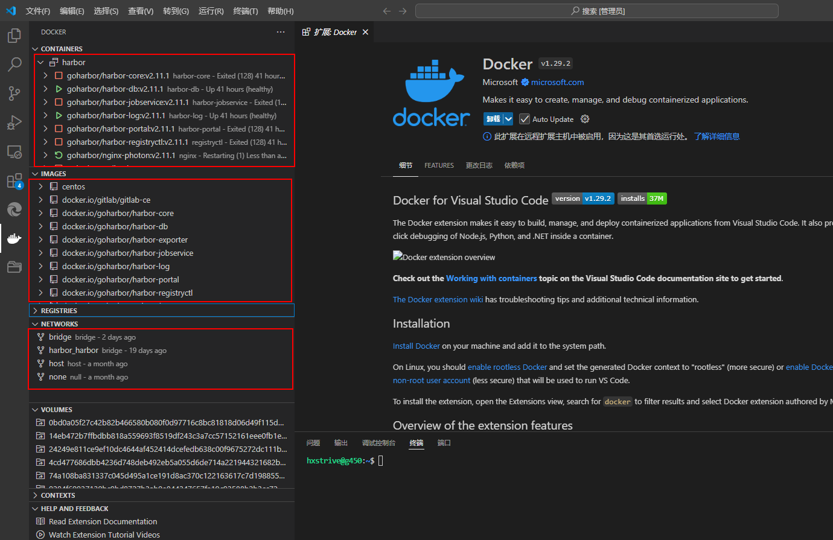The width and height of the screenshot is (833, 540).
Task: Collapse the IMAGES section
Action: (35, 174)
